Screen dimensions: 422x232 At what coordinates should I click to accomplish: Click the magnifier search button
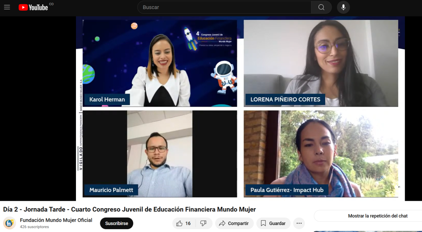coord(321,7)
